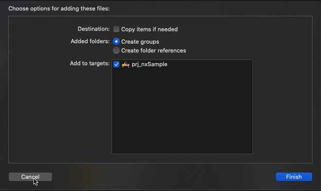Click the 'Copy items if needed' label text
The height and width of the screenshot is (191, 321).
(x=150, y=29)
